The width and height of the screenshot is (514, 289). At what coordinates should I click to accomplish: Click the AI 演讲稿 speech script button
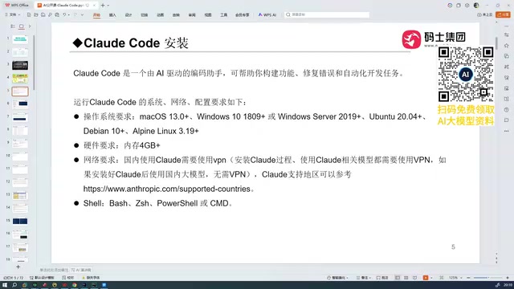[81, 270]
